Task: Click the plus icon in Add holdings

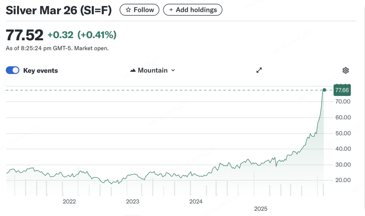Action: [171, 10]
